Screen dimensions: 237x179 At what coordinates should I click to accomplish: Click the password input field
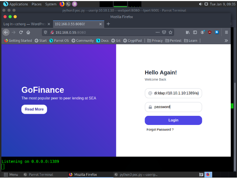[x=173, y=107]
